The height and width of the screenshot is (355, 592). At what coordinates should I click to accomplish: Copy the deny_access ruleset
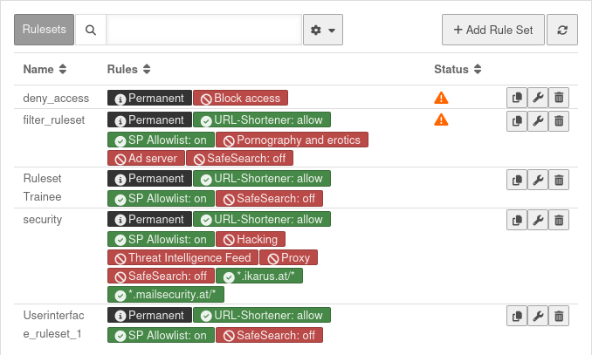pos(517,98)
